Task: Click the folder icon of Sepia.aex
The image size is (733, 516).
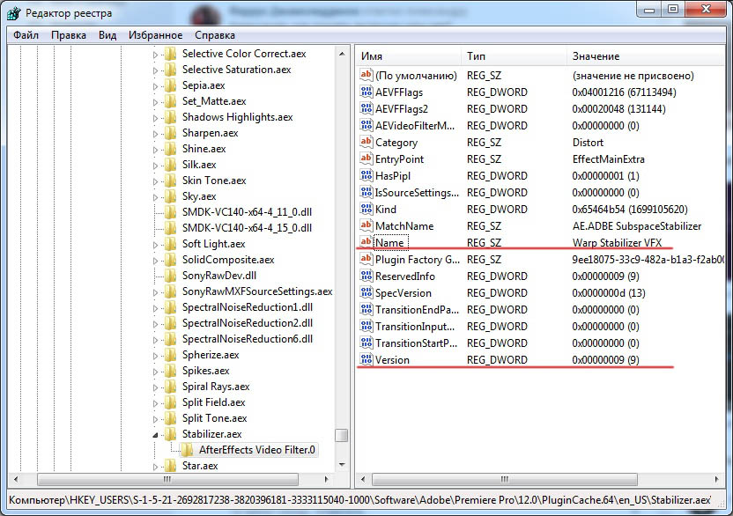Action: (171, 85)
